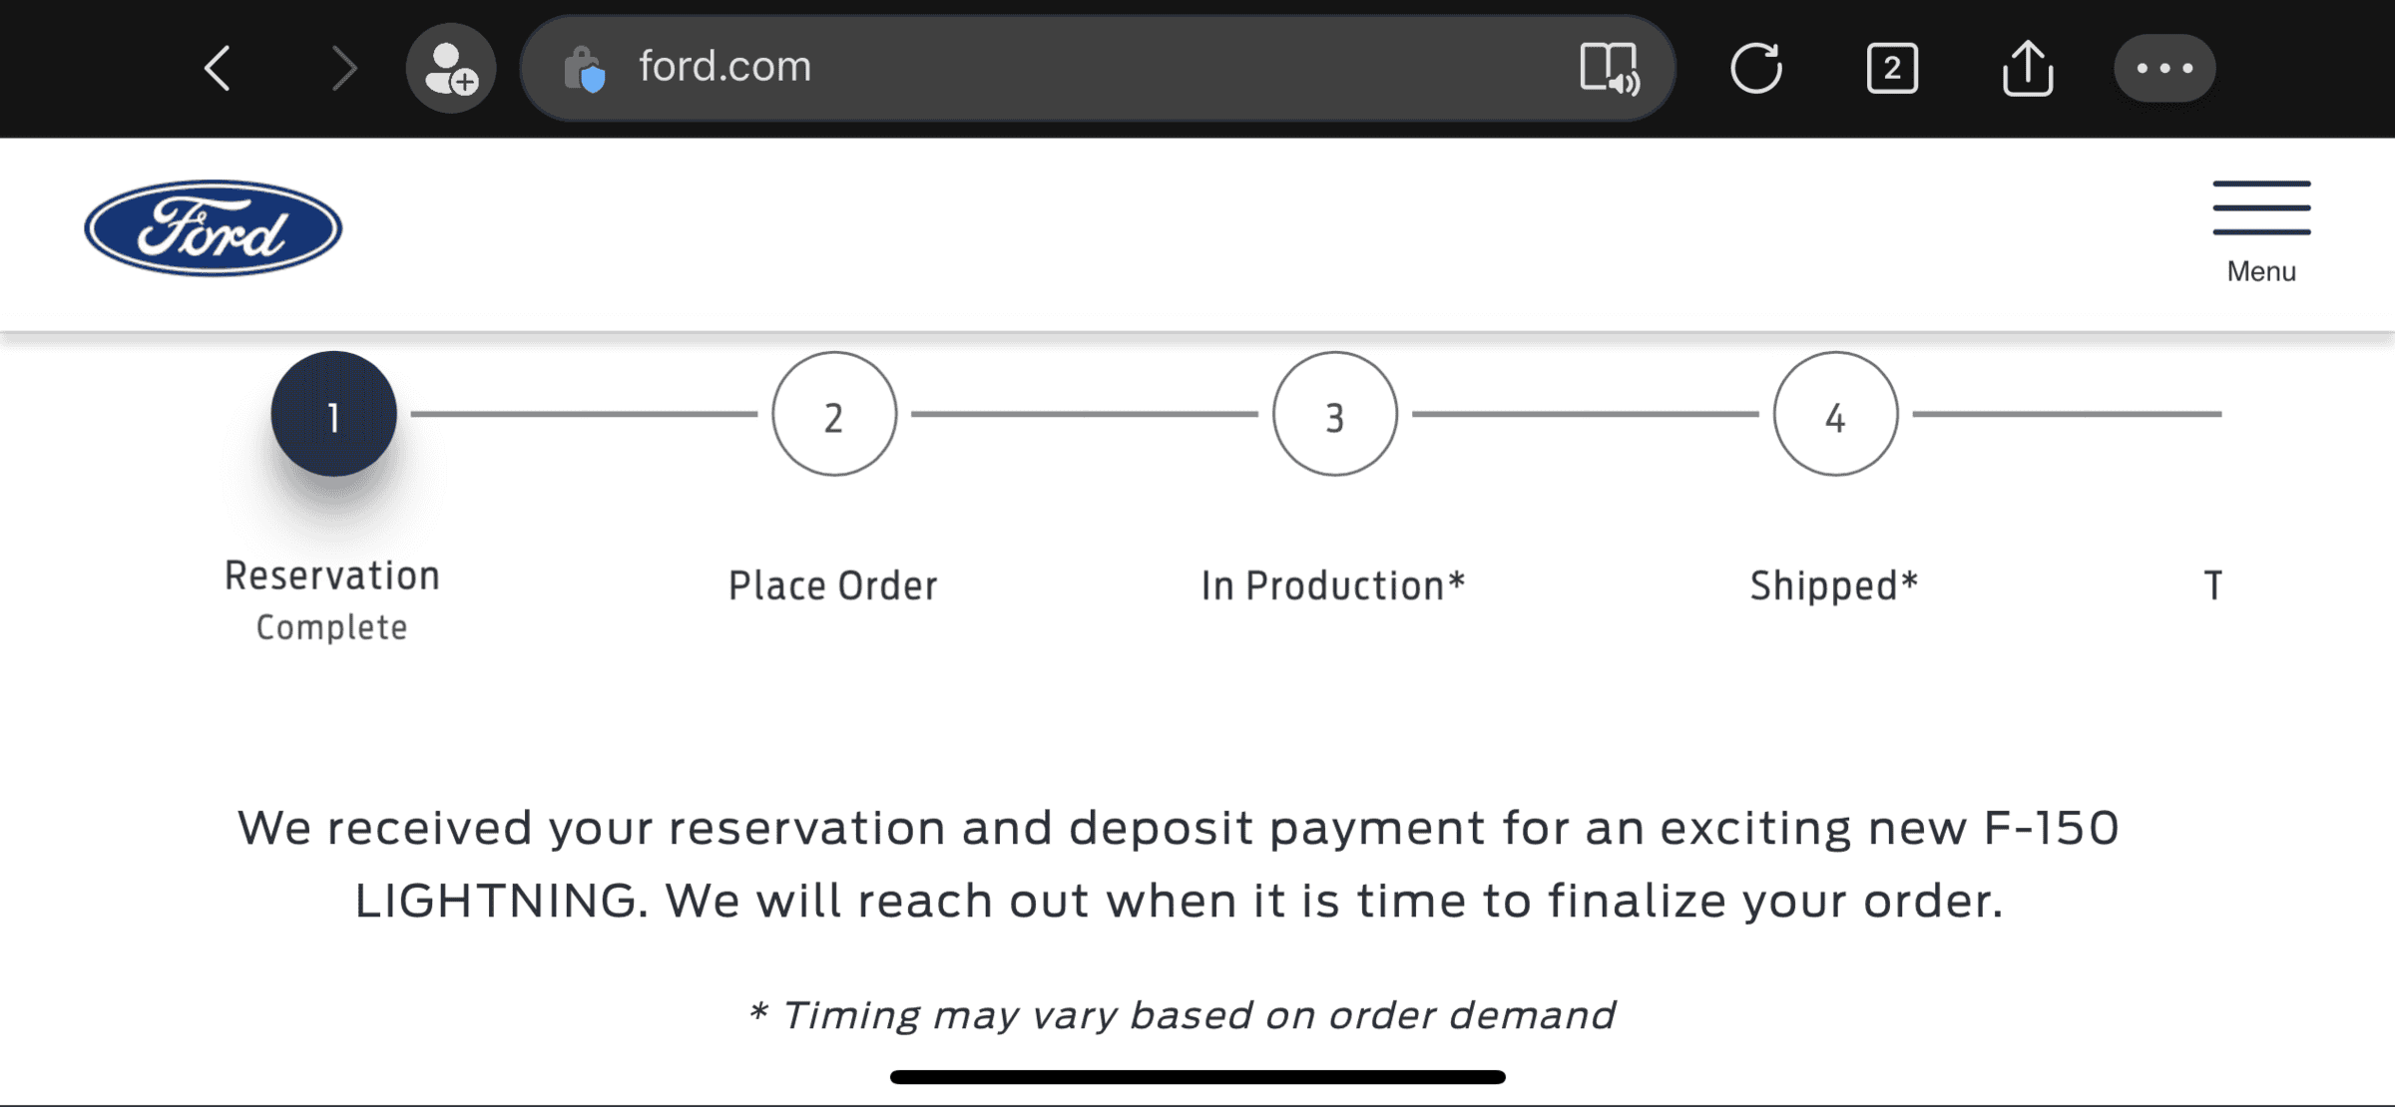Viewport: 2395px width, 1107px height.
Task: Click the Ford logo
Action: click(x=214, y=228)
